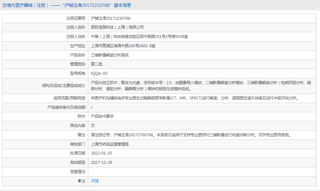The width and height of the screenshot is (320, 191).
Task: Click the 产品储存条件及有效期 label
Action: [x=66, y=107]
